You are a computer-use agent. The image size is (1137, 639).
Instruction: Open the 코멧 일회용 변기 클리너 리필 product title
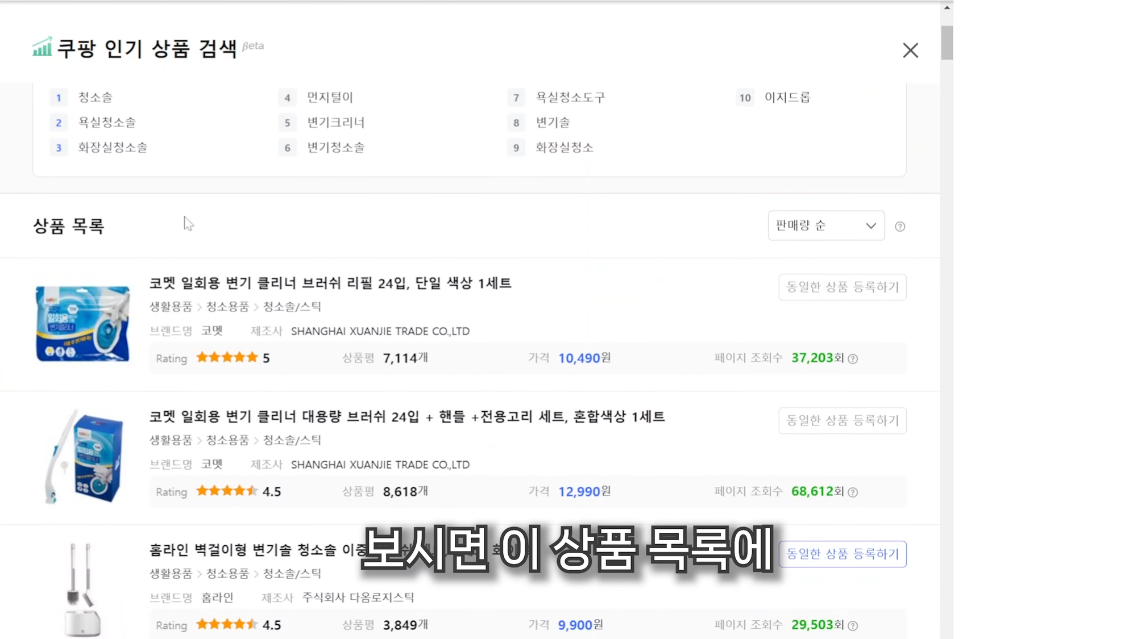330,283
